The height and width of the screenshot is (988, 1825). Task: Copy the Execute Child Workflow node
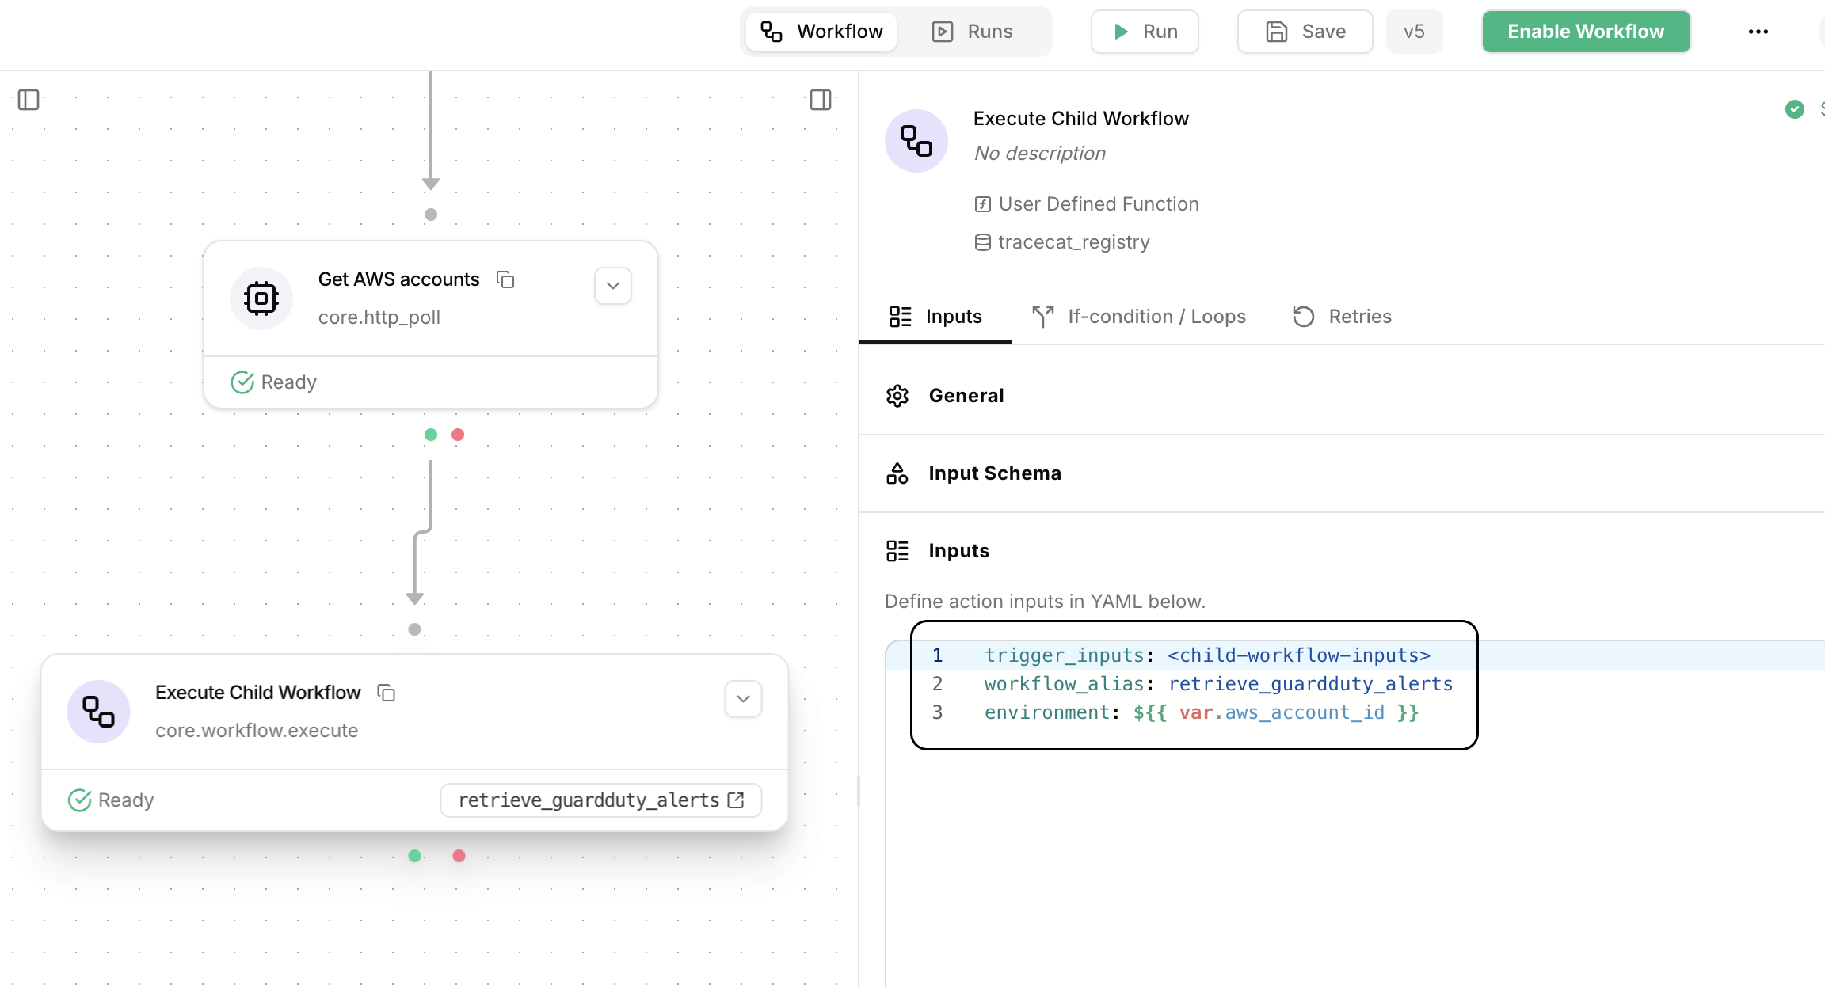click(x=387, y=693)
